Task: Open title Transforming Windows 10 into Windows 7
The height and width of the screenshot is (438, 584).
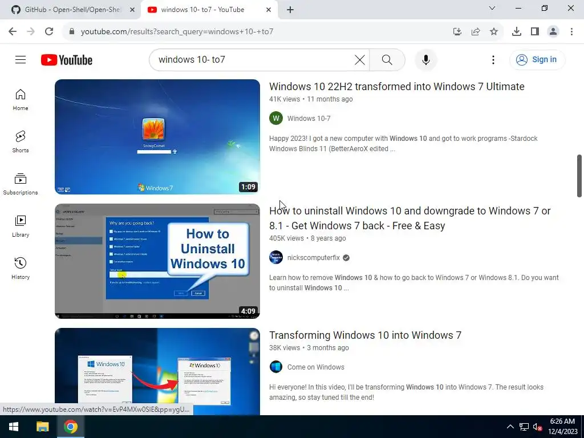Action: click(365, 335)
